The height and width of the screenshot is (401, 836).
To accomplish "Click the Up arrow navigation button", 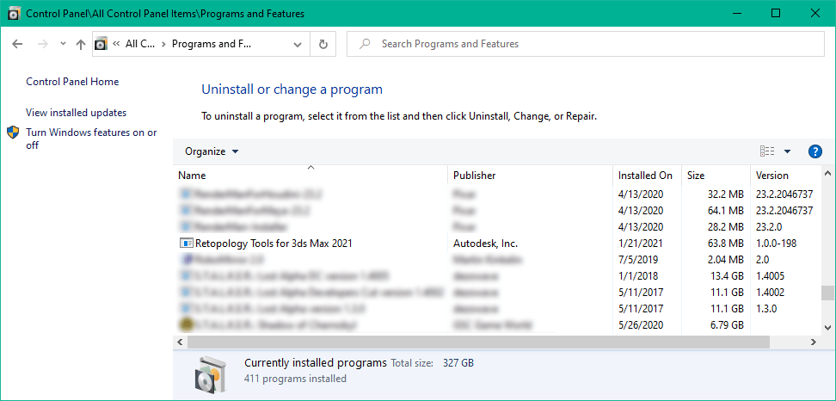I will (x=81, y=44).
